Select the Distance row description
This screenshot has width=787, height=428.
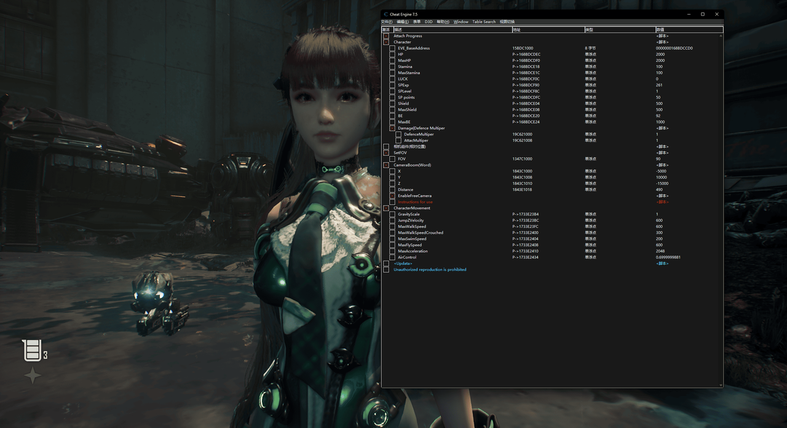click(406, 189)
